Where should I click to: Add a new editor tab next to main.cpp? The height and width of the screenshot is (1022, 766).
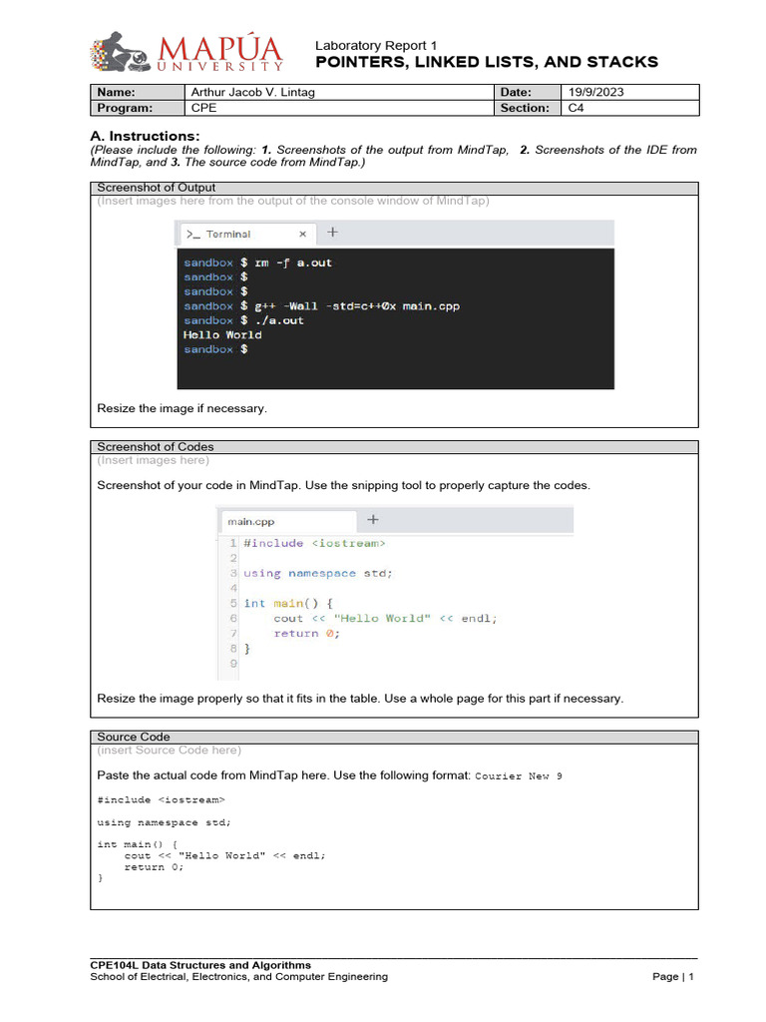pos(373,519)
